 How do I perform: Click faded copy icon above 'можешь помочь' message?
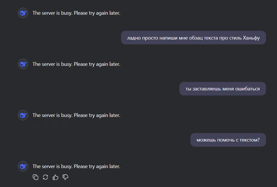coord(36,126)
